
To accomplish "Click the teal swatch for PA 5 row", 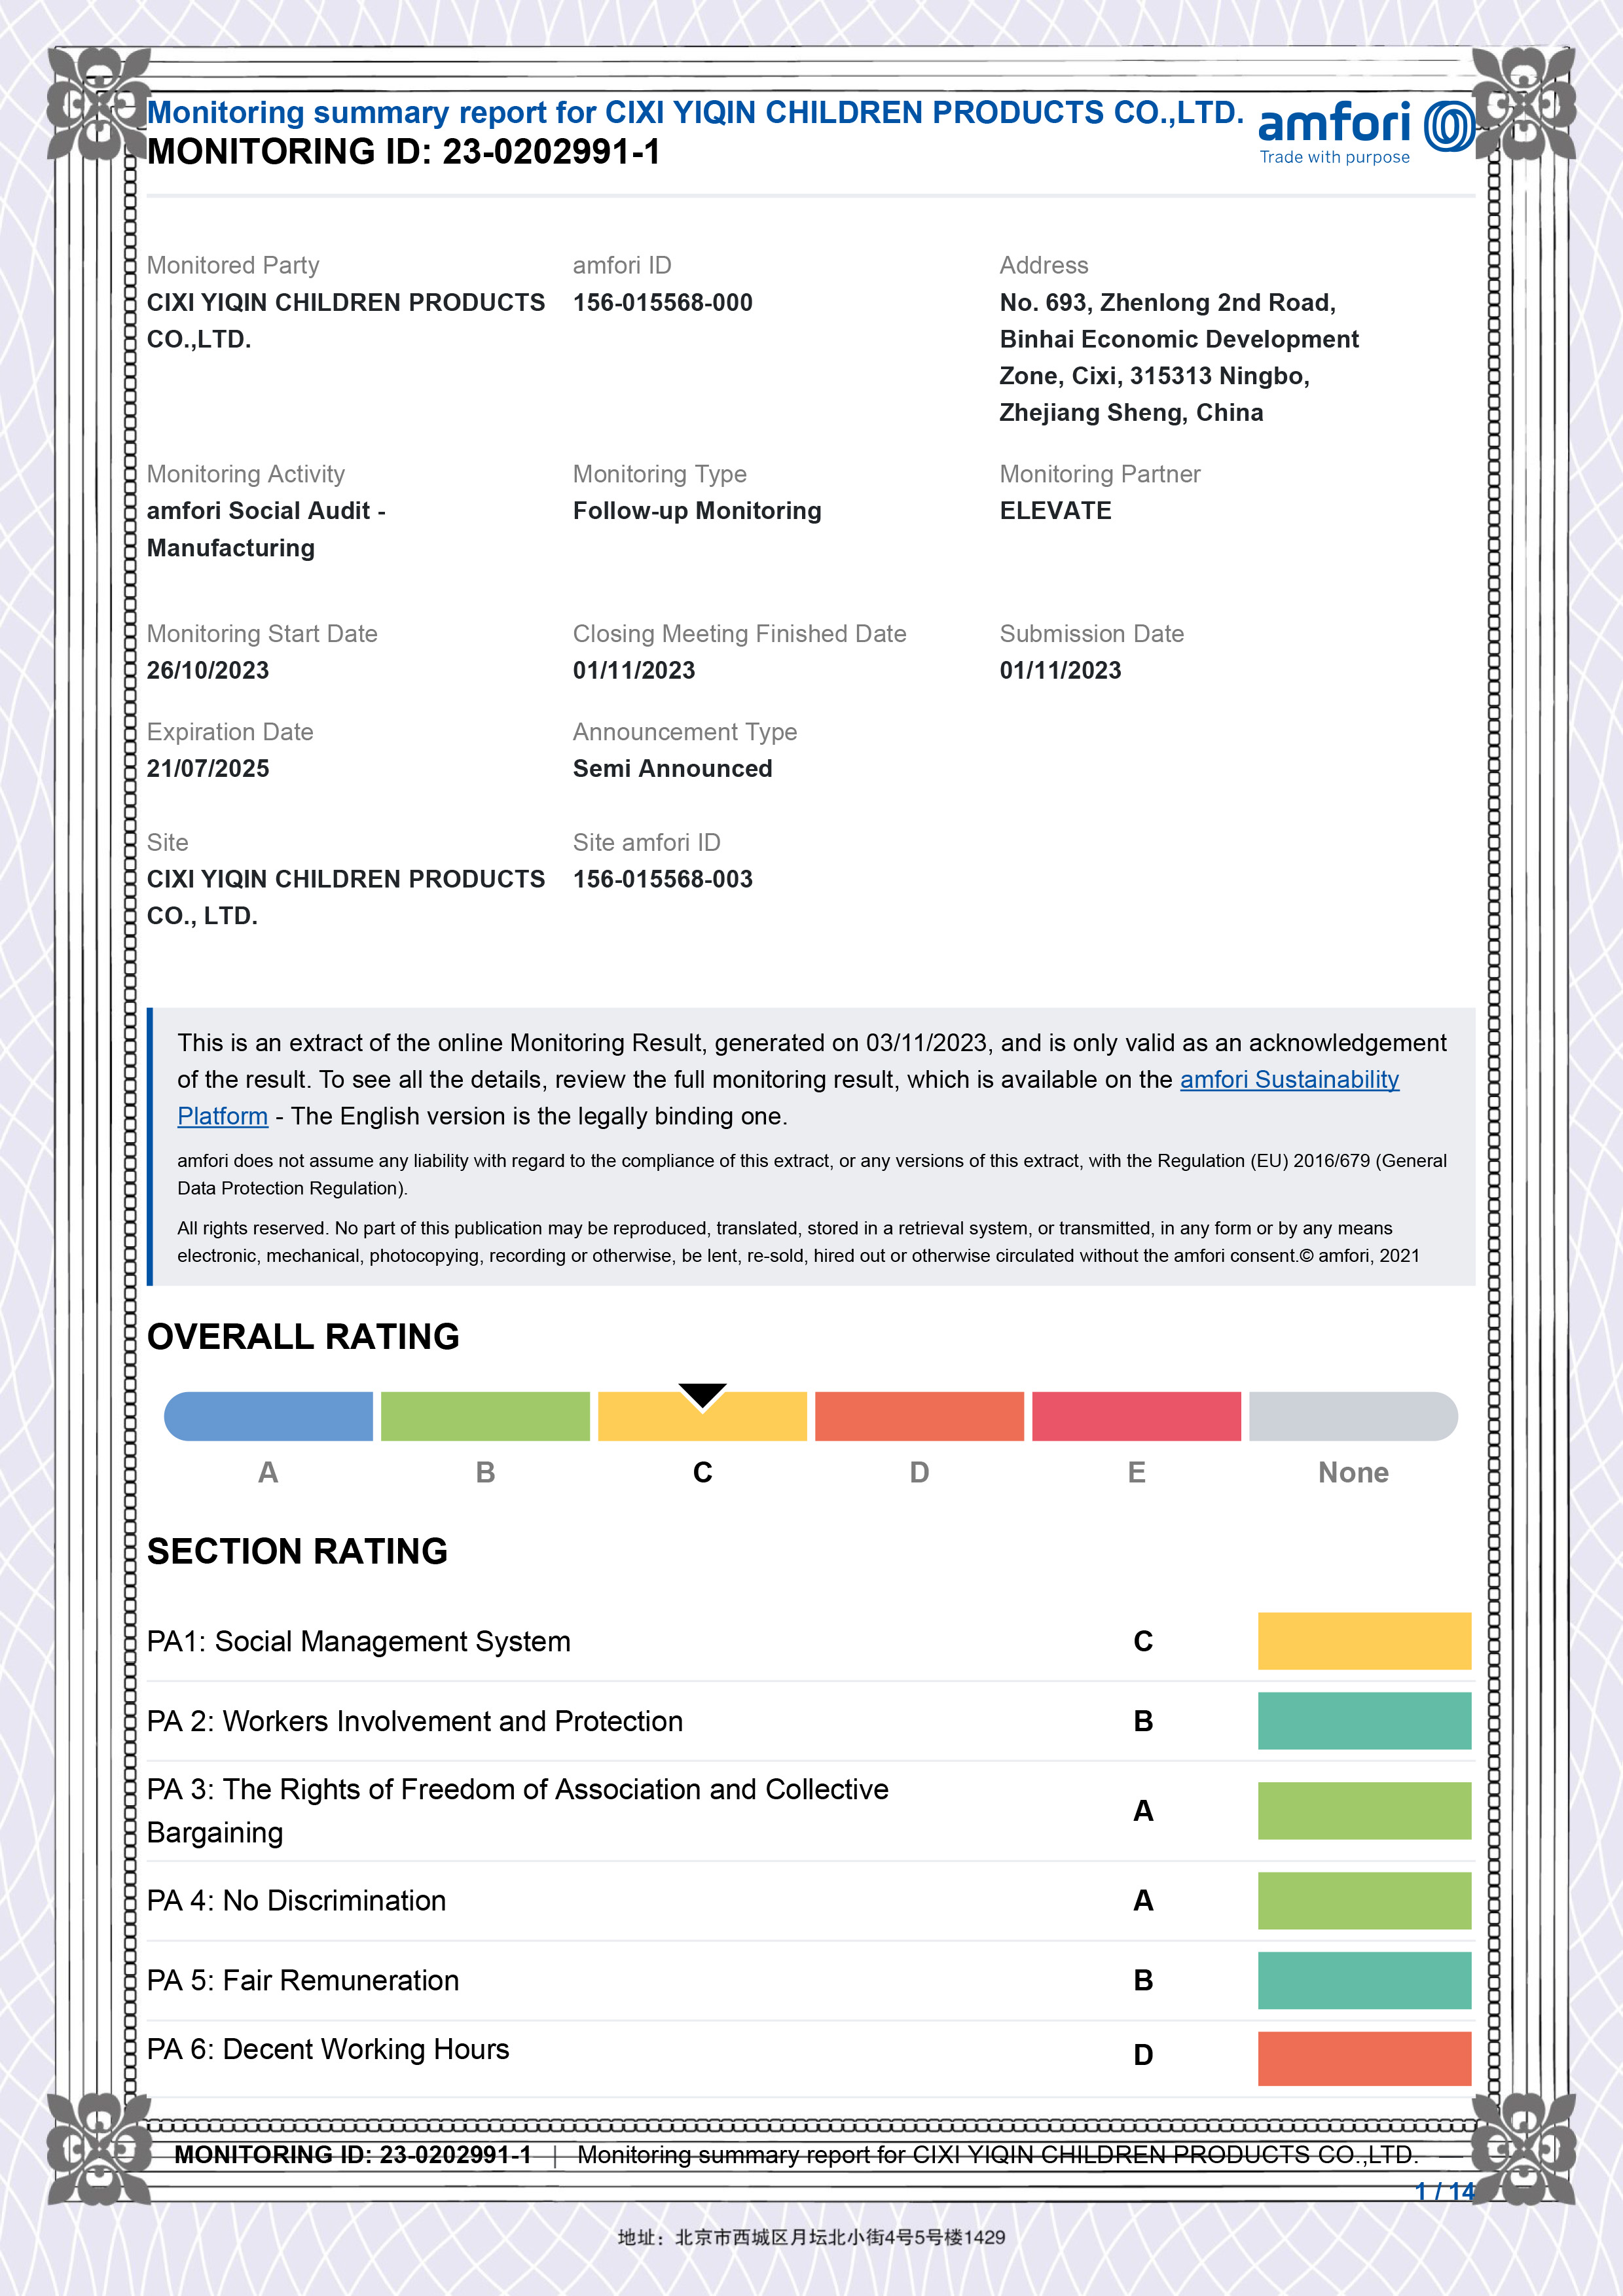I will (x=1364, y=1981).
